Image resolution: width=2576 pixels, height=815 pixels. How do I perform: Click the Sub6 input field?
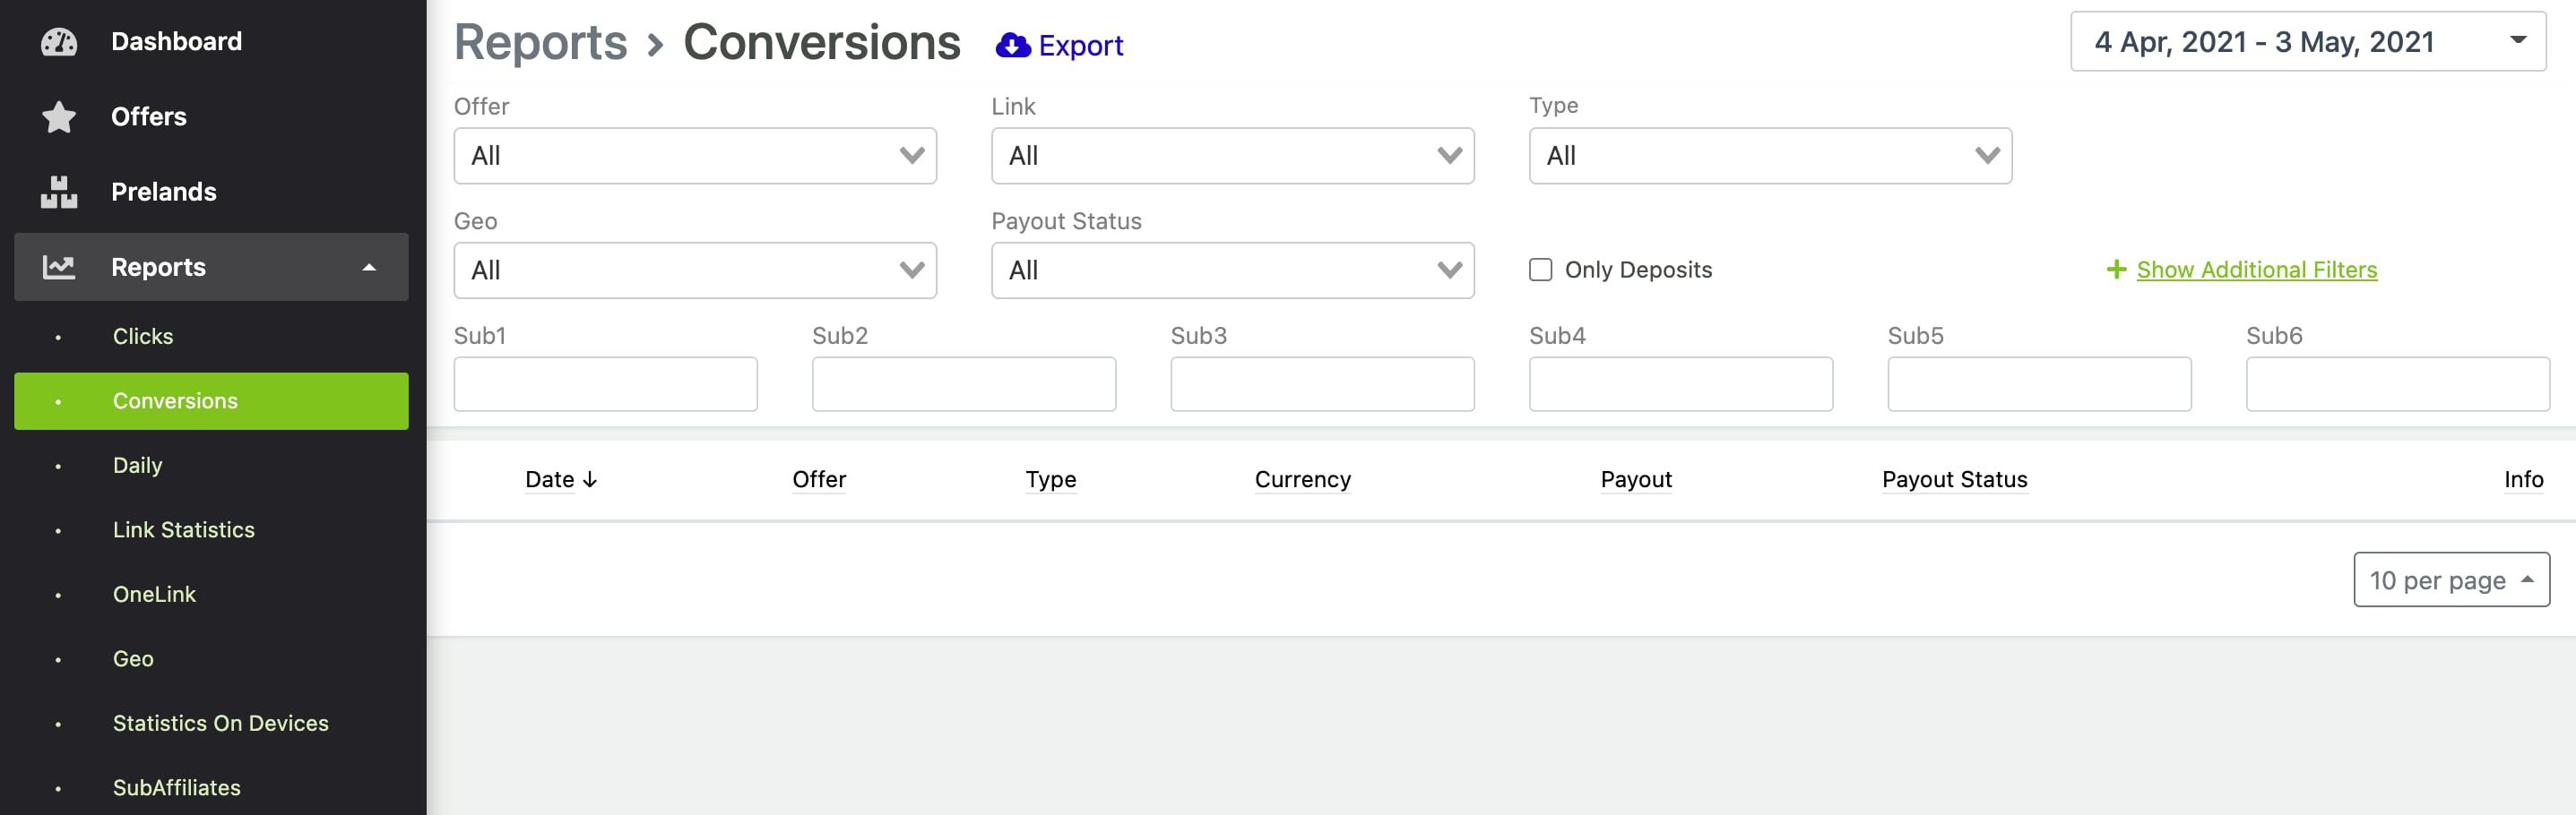tap(2398, 384)
